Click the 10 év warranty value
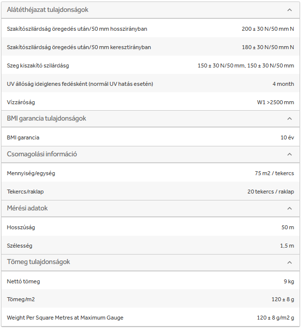 tap(287, 137)
